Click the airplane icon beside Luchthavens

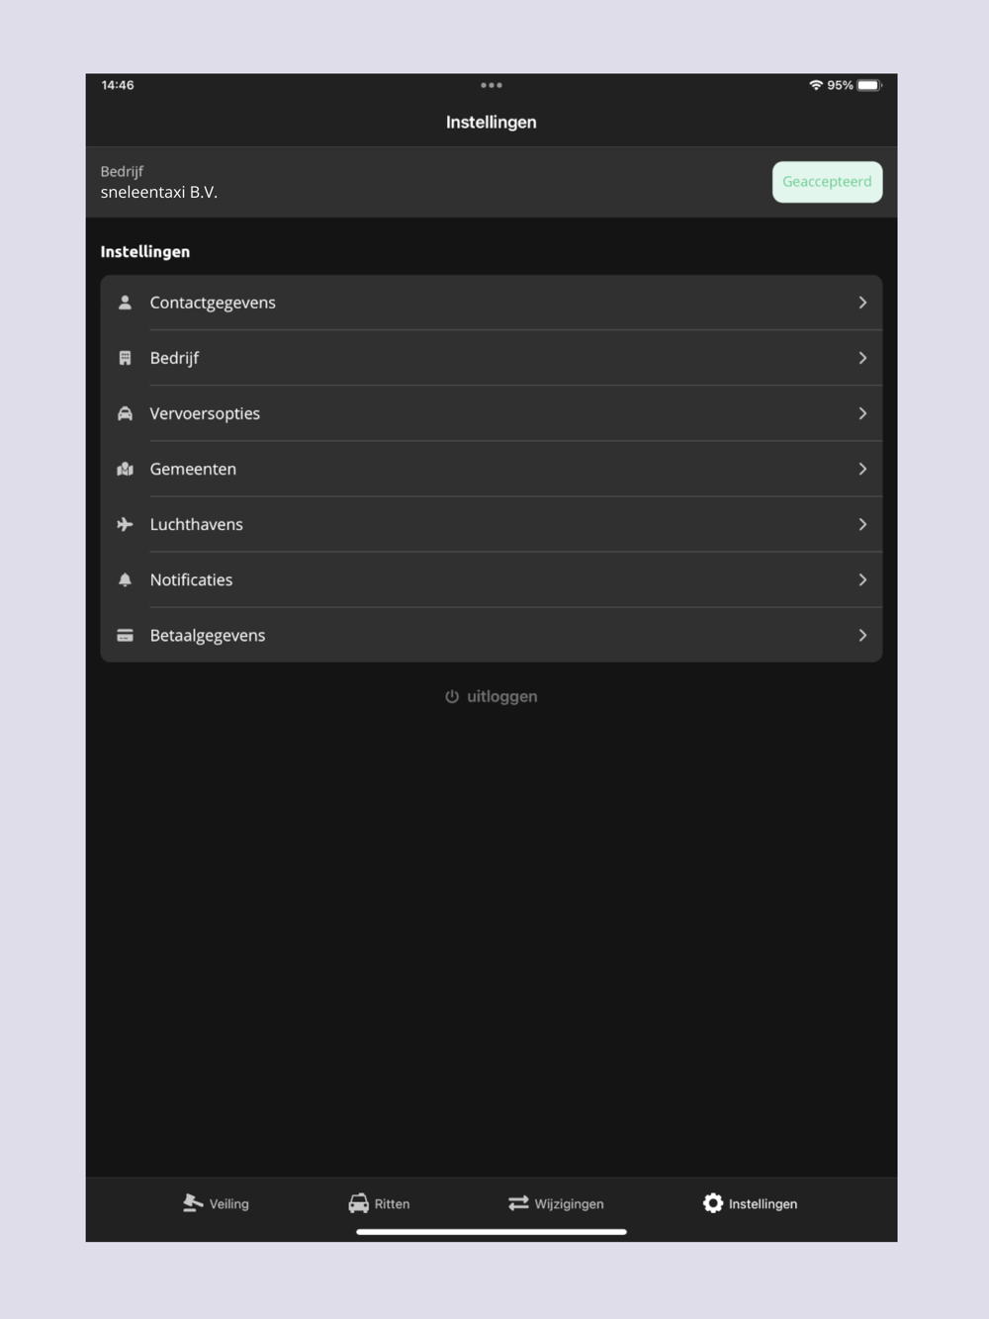(125, 524)
